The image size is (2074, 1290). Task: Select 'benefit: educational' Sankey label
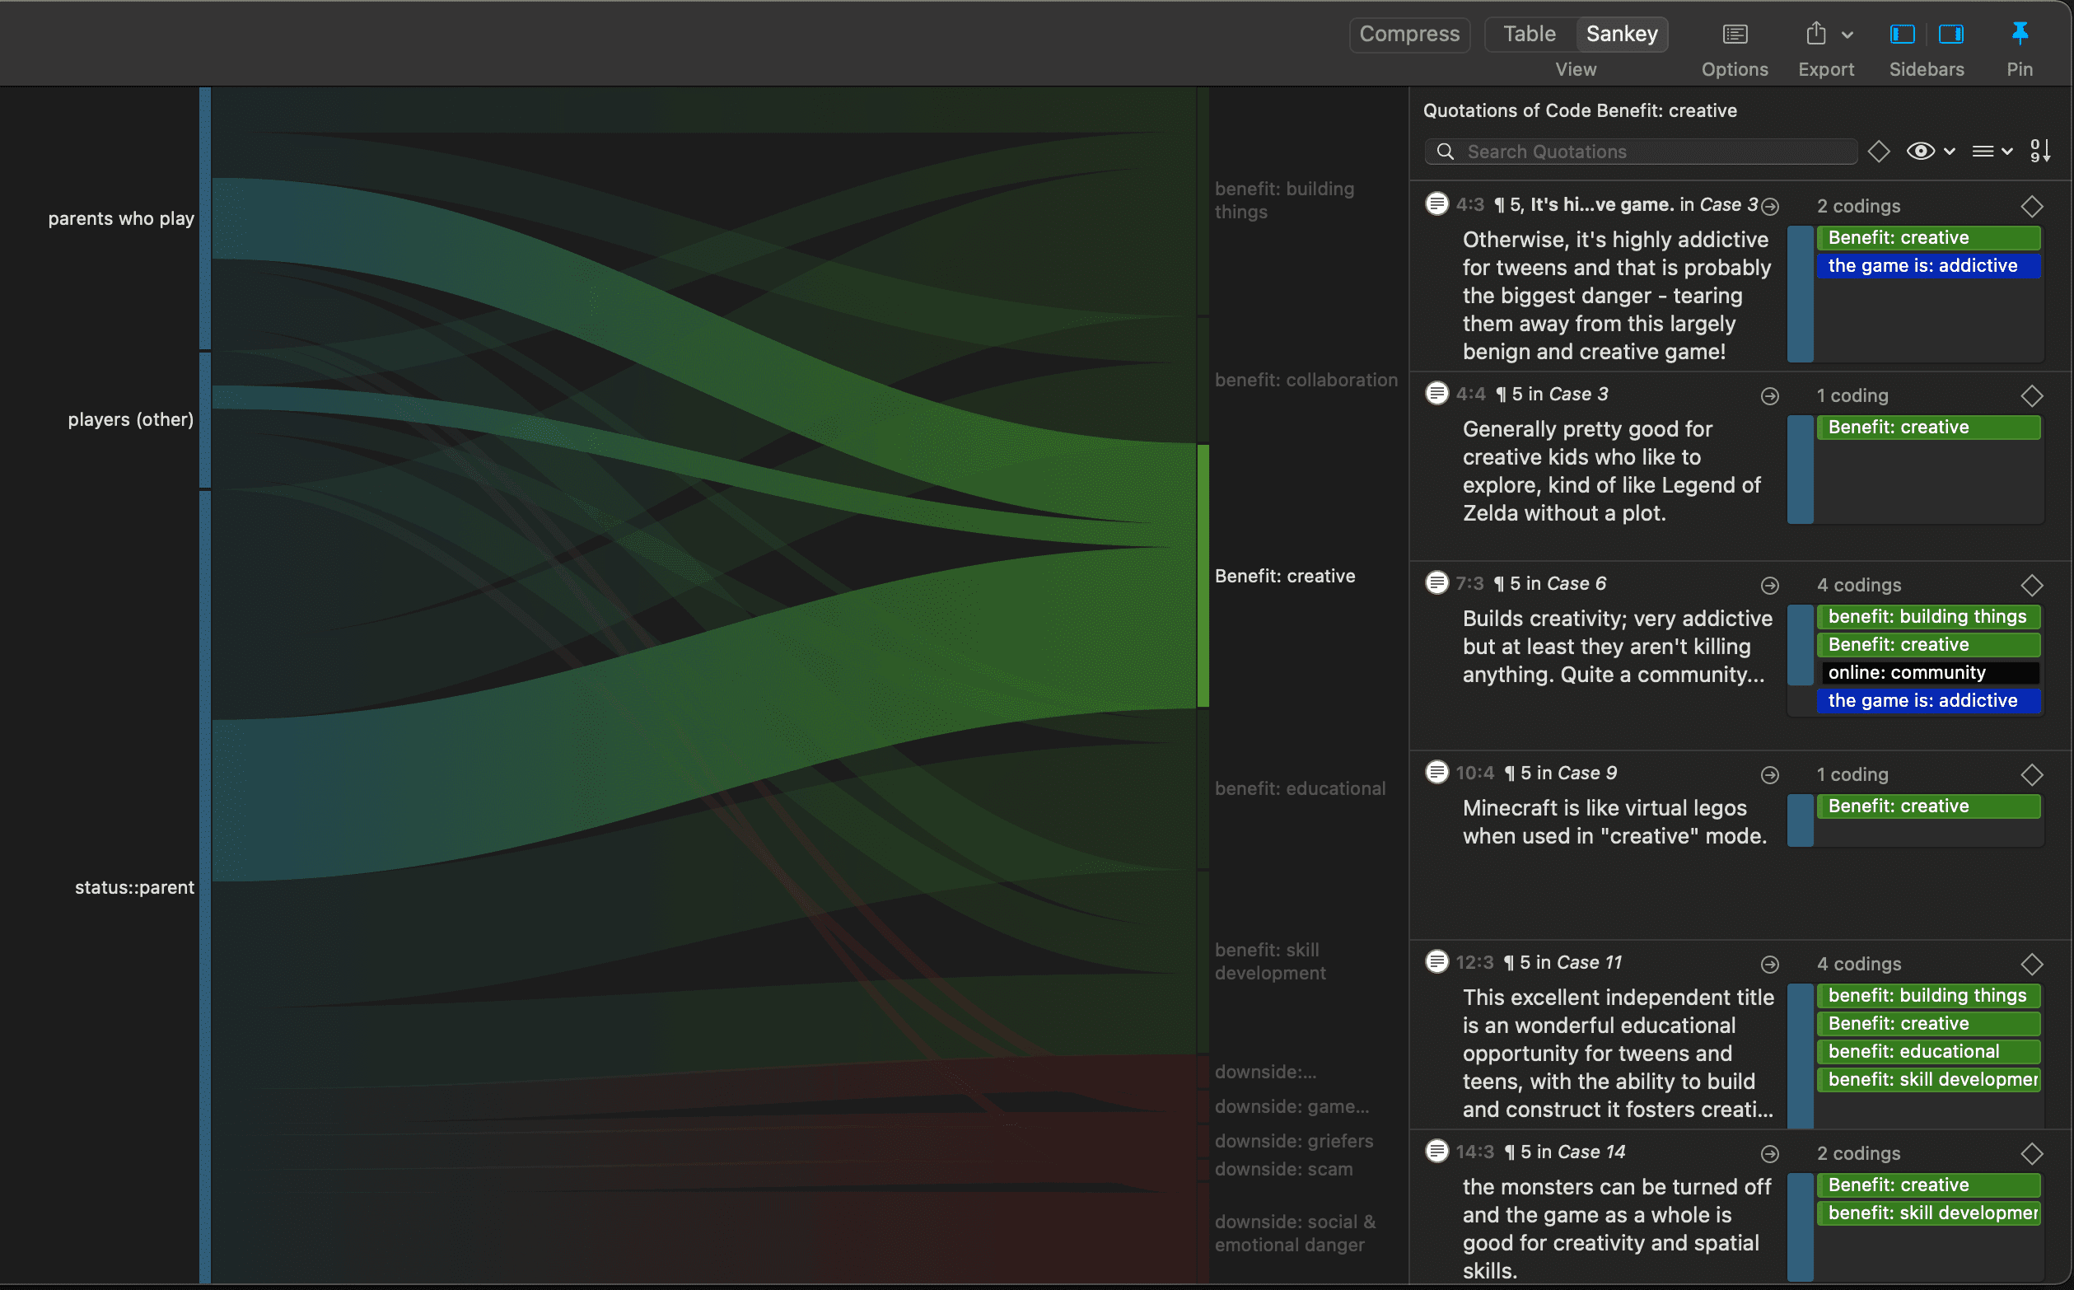[x=1301, y=788]
